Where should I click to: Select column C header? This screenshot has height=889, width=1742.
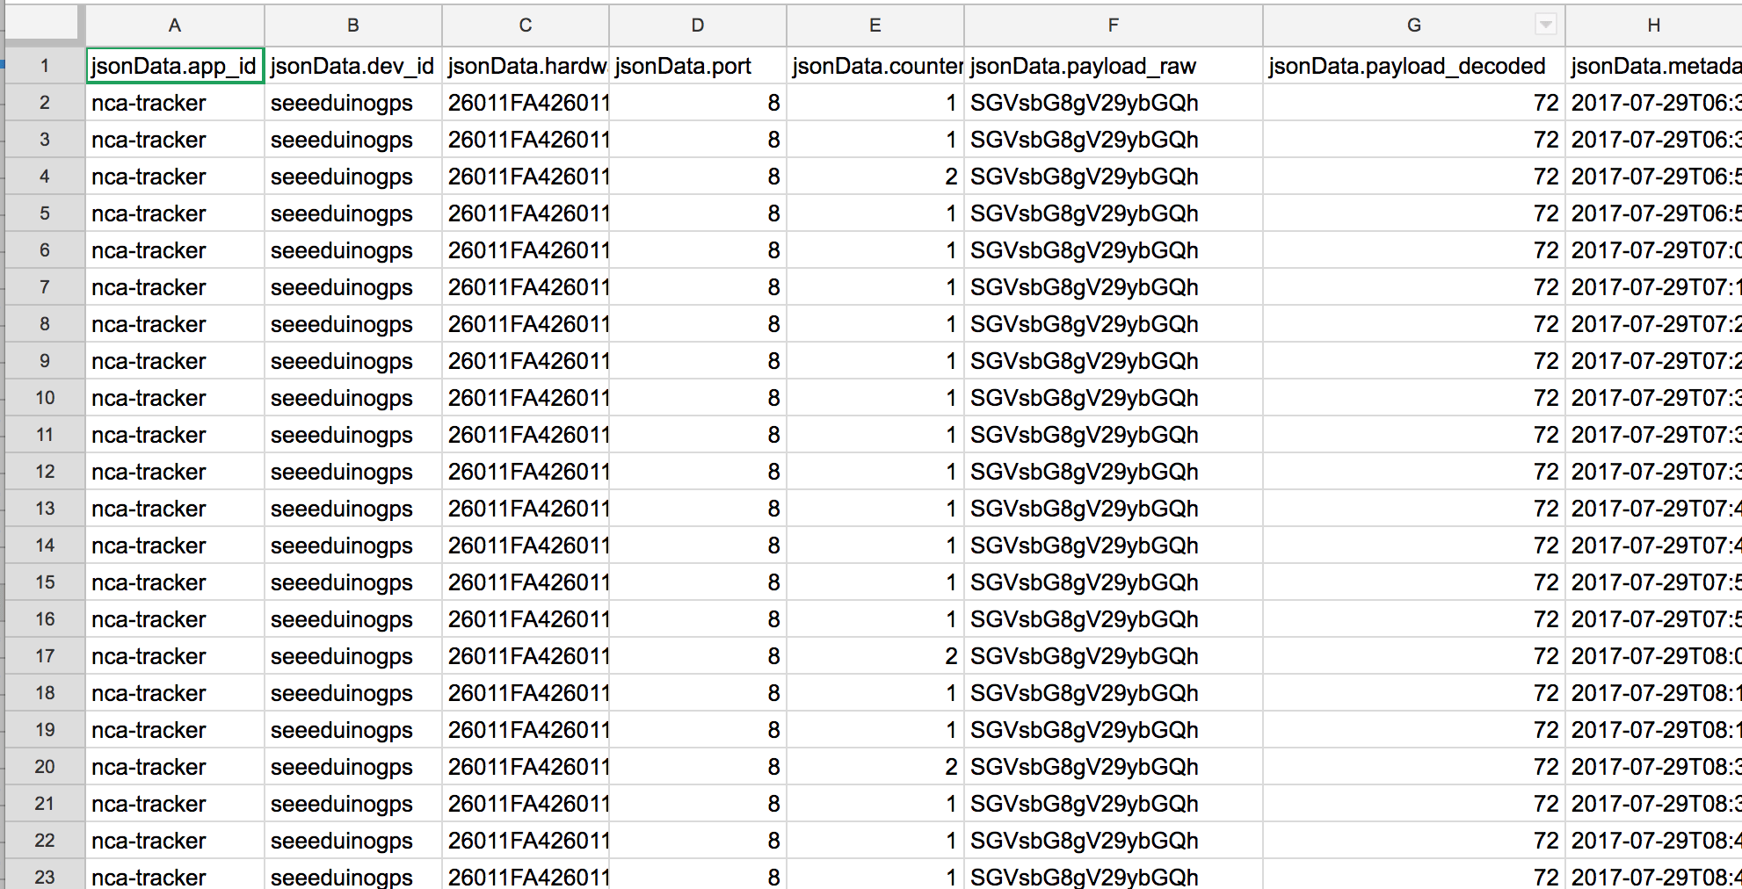[526, 25]
